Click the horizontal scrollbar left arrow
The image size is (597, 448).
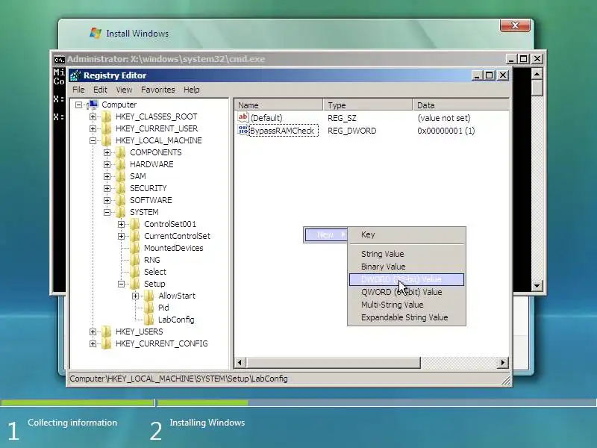pyautogui.click(x=240, y=363)
